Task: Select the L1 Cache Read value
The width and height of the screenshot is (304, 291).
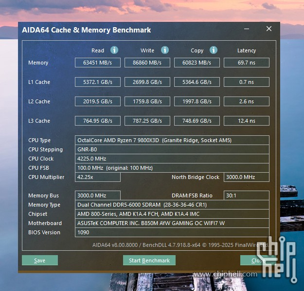Action: pos(97,82)
